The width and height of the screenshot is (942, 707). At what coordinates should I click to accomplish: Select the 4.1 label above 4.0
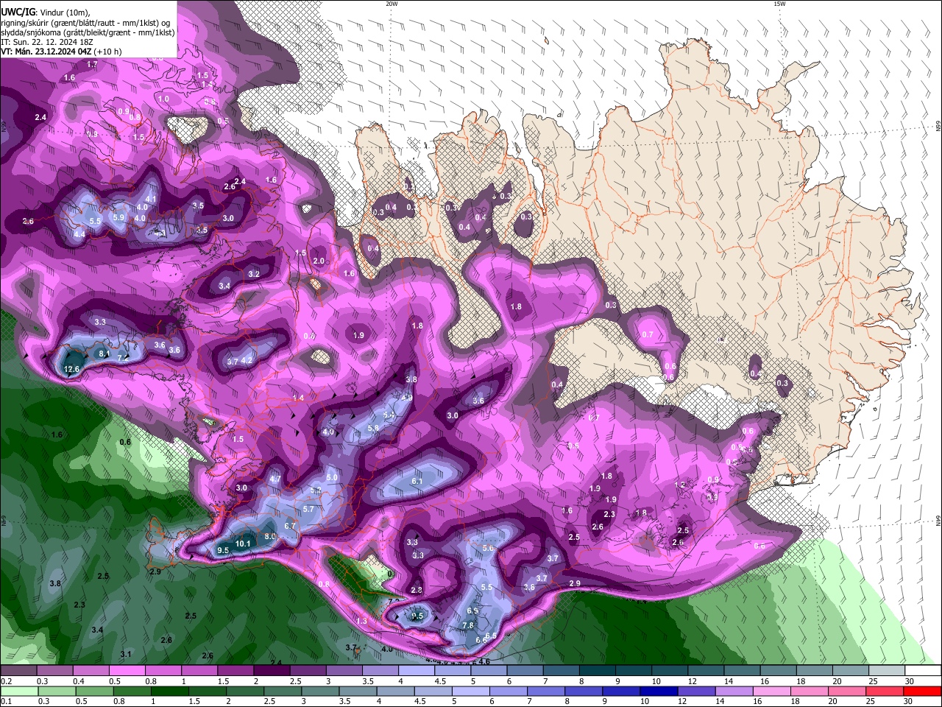point(151,199)
